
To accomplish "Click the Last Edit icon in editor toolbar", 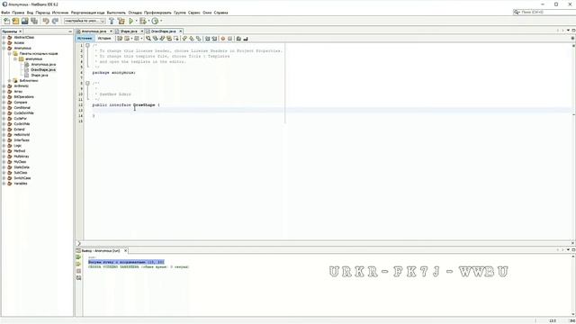I will (120, 39).
